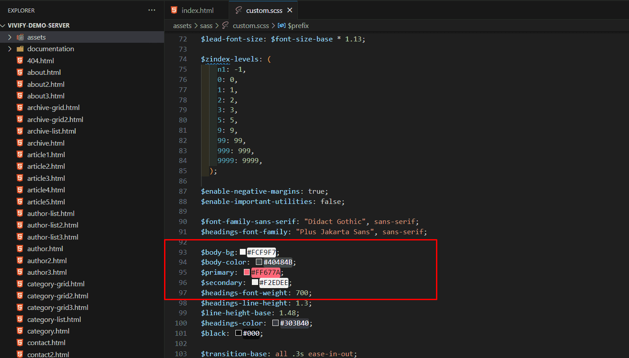This screenshot has height=358, width=629.
Task: Open category-grid.html file
Action: [x=56, y=284]
